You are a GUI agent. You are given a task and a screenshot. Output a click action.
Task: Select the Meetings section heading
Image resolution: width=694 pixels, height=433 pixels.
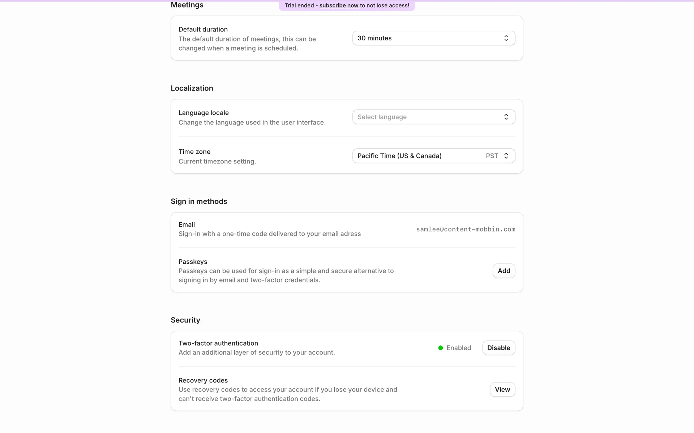(x=187, y=5)
